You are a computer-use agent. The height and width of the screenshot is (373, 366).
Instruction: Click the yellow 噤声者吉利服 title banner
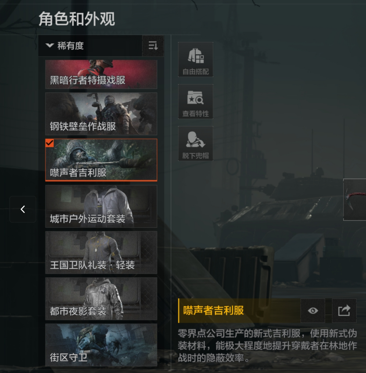click(239, 311)
